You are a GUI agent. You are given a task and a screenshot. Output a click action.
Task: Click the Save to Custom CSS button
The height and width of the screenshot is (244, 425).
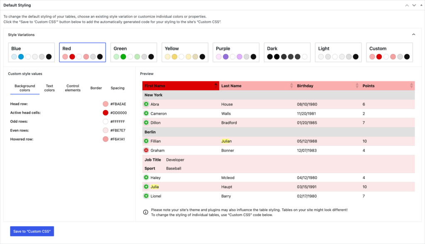click(x=32, y=231)
